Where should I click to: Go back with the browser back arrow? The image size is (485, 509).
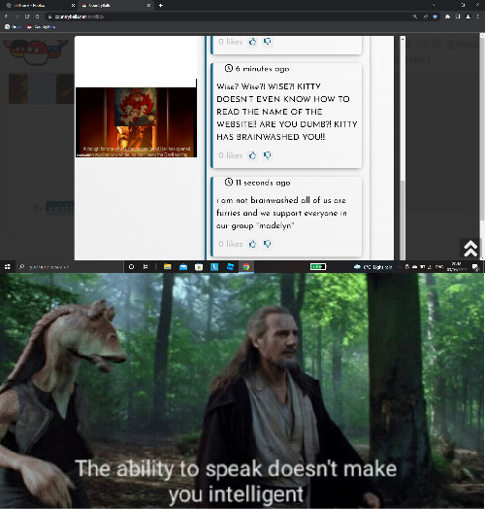click(x=7, y=17)
